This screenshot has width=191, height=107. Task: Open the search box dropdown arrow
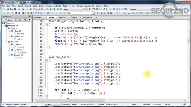(x=93, y=13)
